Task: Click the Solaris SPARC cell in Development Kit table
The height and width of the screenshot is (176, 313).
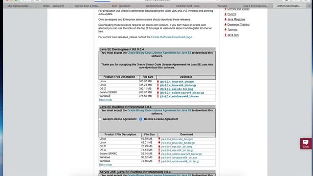Action: (x=109, y=92)
